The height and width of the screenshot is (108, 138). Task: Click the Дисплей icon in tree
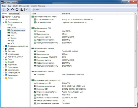(x=6, y=51)
